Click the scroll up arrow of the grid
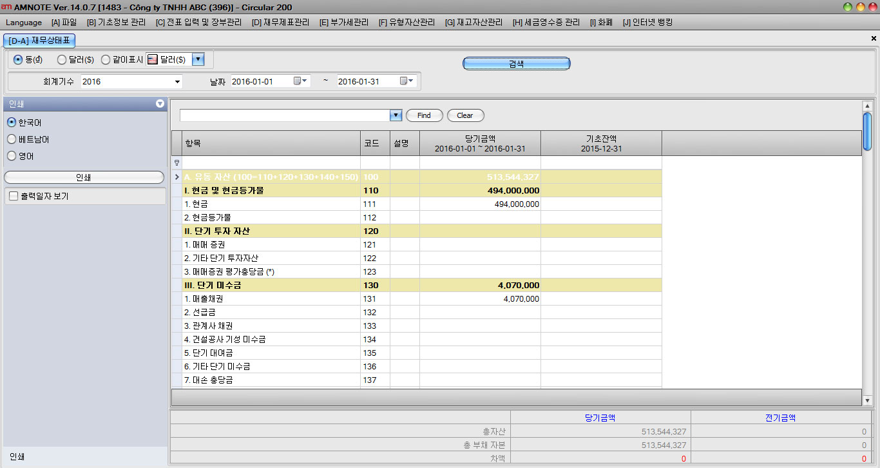The image size is (880, 468). click(867, 106)
